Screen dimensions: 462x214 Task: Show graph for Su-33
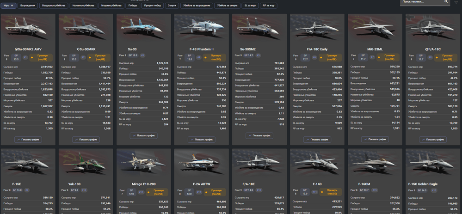point(143,136)
